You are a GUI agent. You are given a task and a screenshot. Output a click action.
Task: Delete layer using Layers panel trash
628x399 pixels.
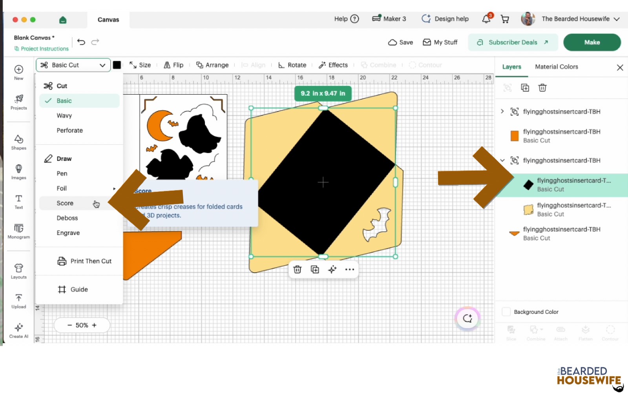click(x=542, y=88)
